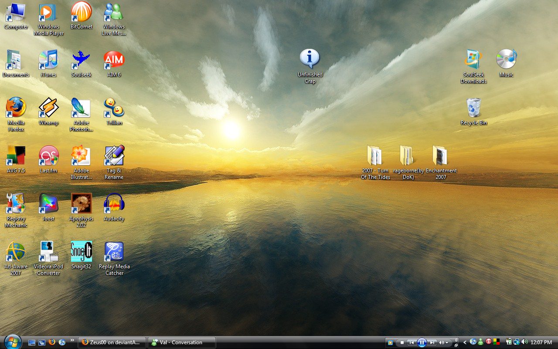Open the AIM 6 shortcut
The image size is (558, 349).
tap(114, 64)
